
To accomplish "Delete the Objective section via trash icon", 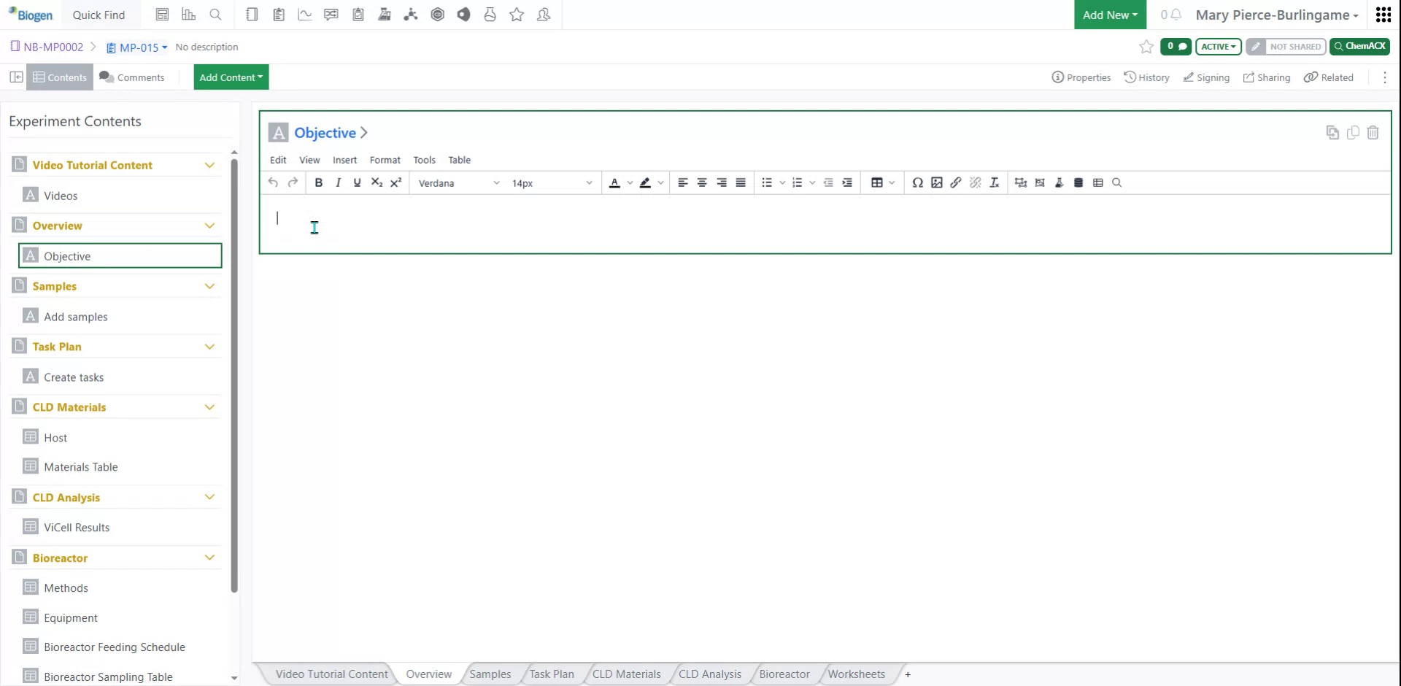I will (x=1373, y=133).
